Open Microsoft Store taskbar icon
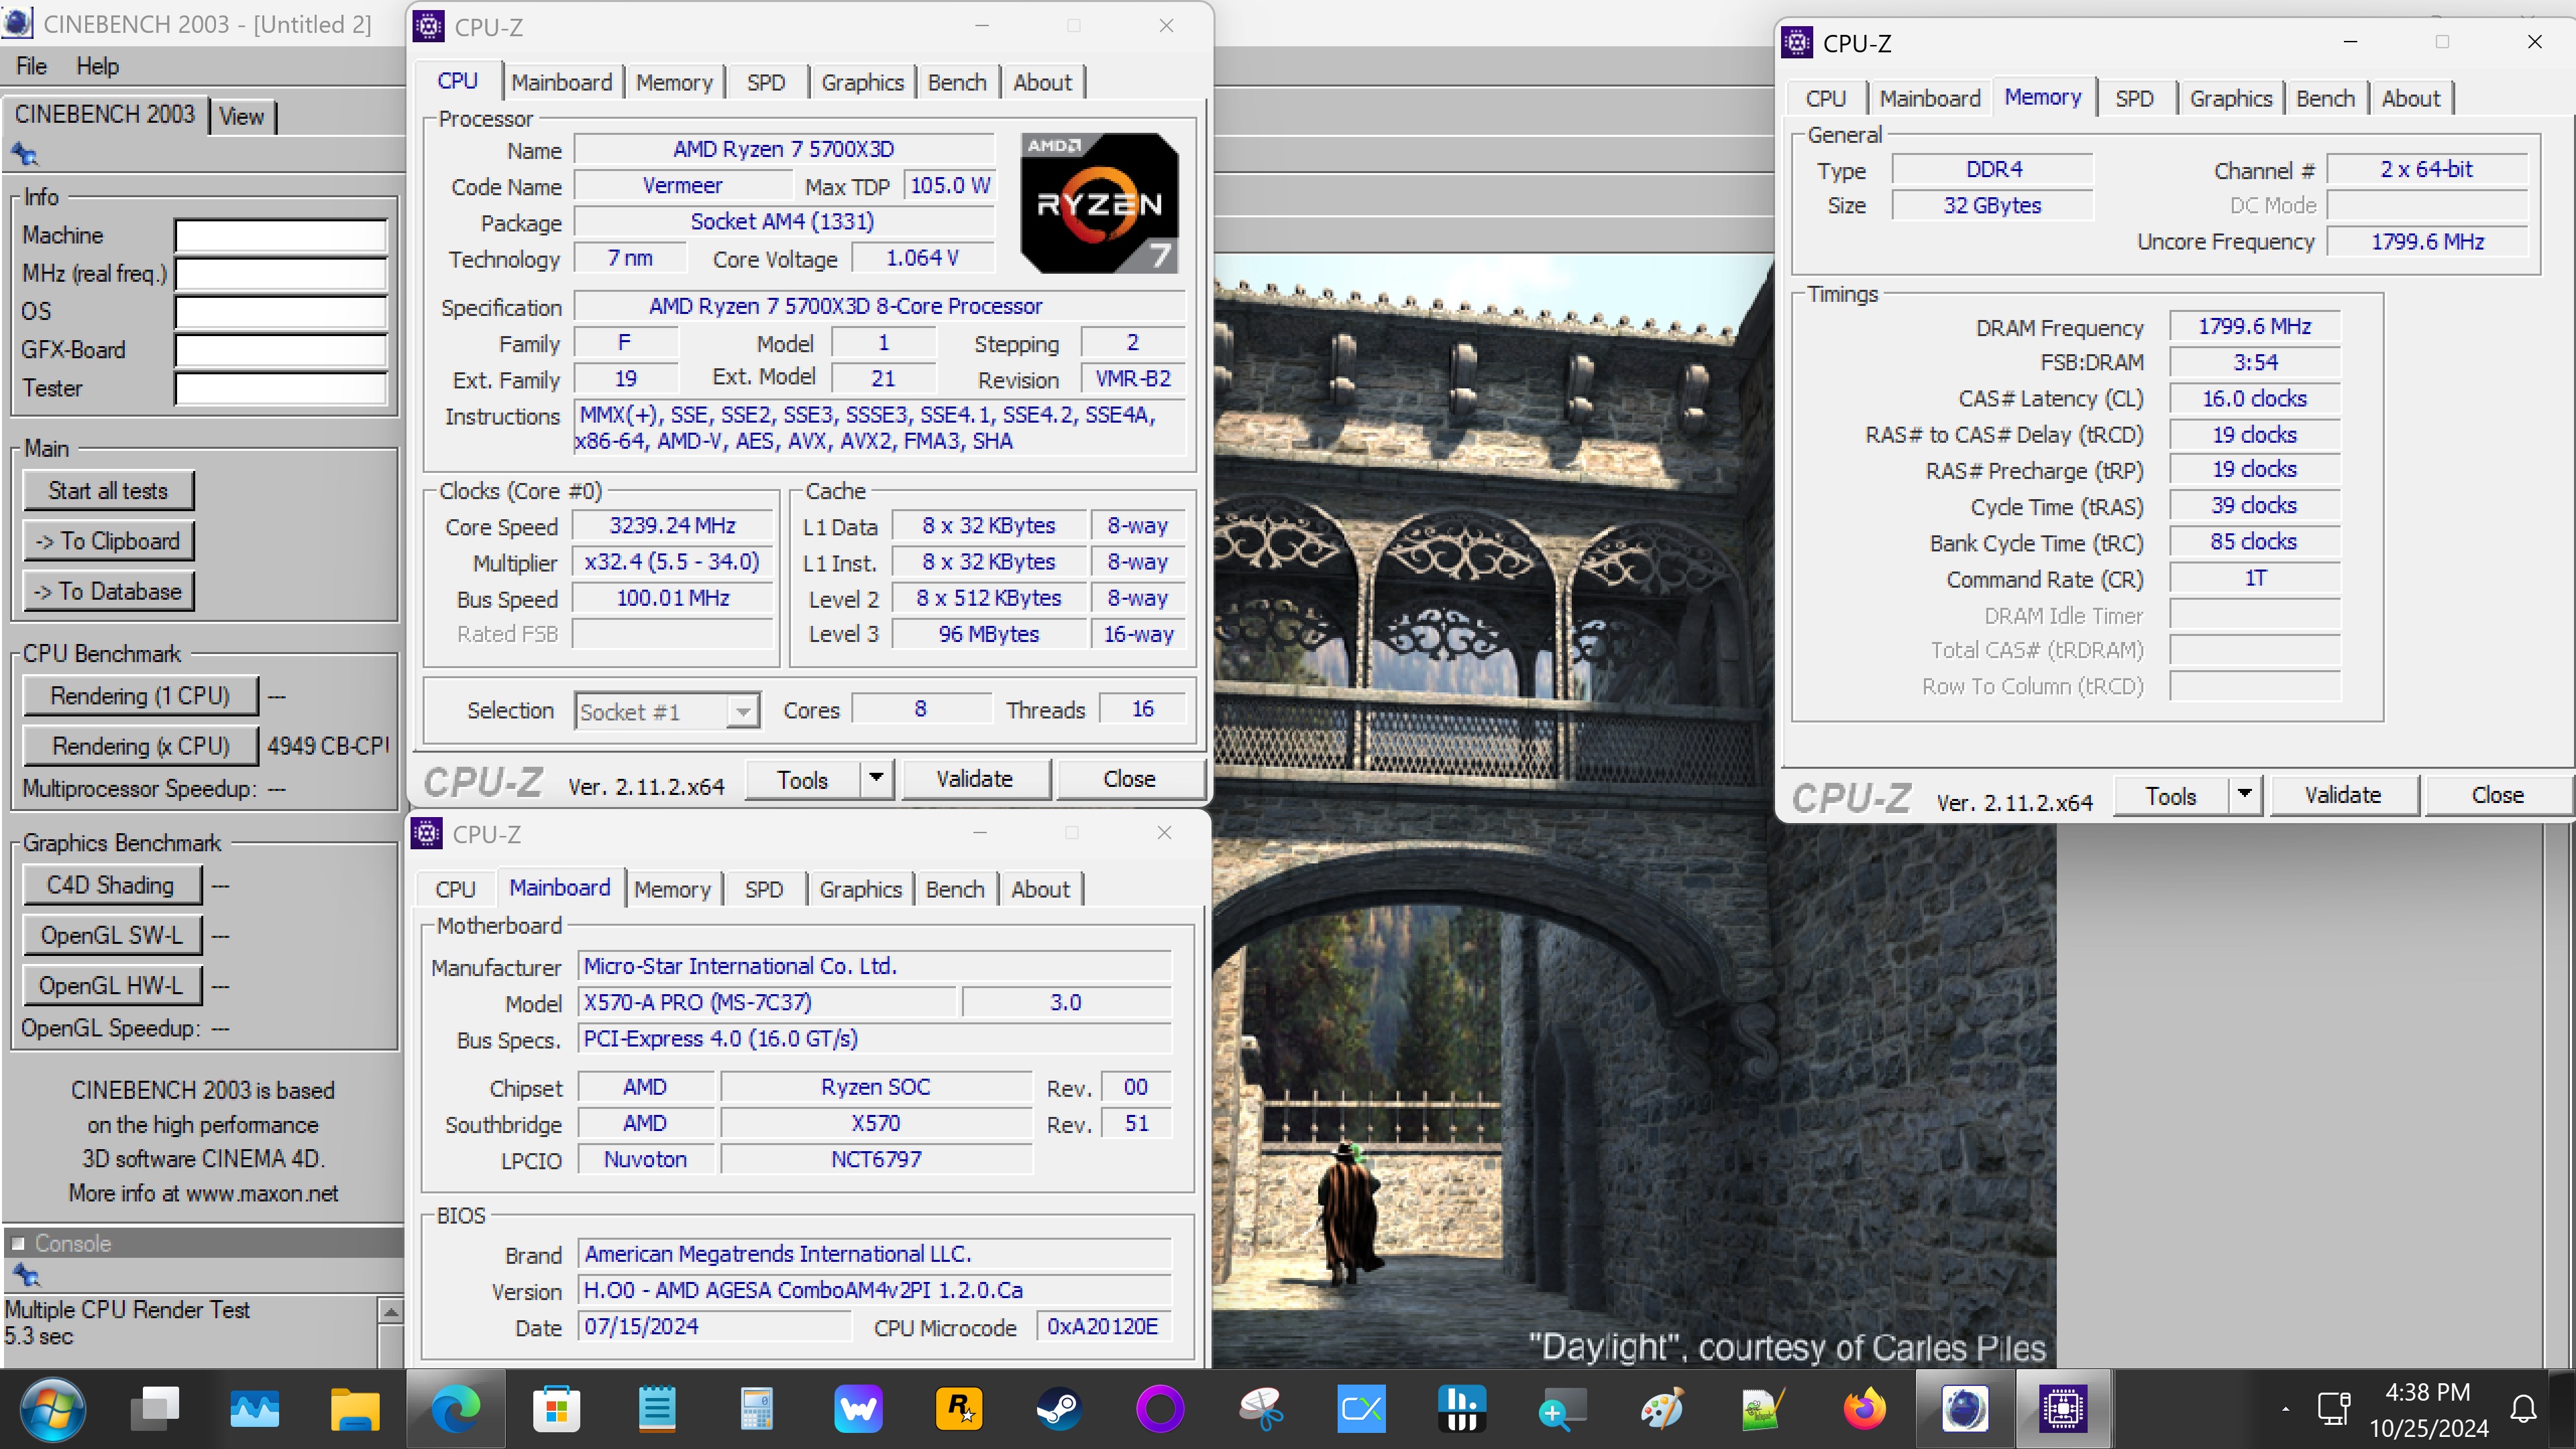Image resolution: width=2576 pixels, height=1449 pixels. (x=556, y=1409)
